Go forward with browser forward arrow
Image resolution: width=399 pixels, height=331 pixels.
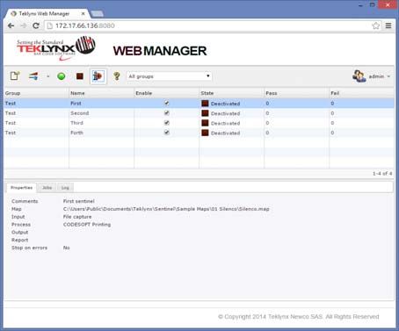tap(24, 25)
